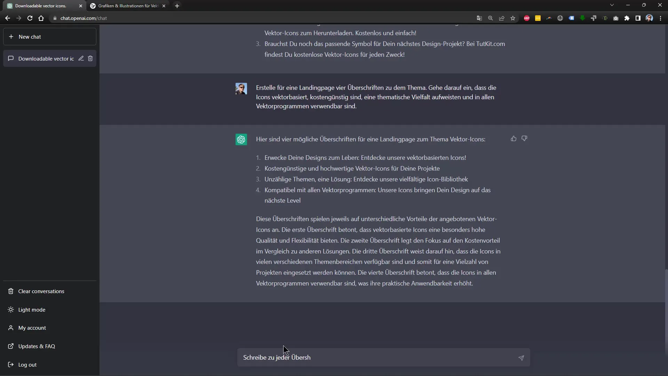Click the forward navigation arrow button
Image resolution: width=668 pixels, height=376 pixels.
pos(18,18)
